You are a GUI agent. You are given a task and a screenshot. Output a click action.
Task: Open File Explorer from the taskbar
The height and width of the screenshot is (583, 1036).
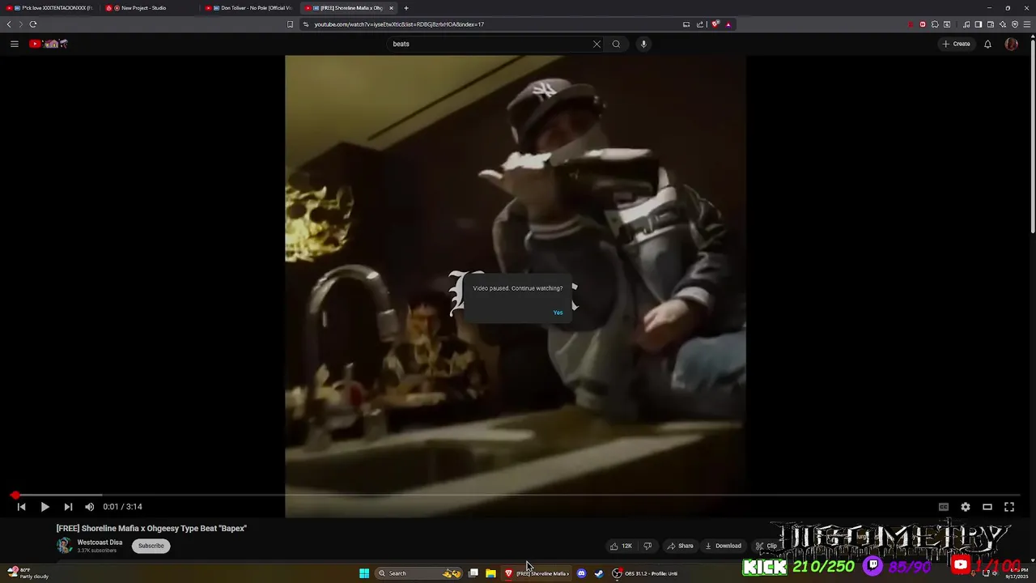(490, 573)
